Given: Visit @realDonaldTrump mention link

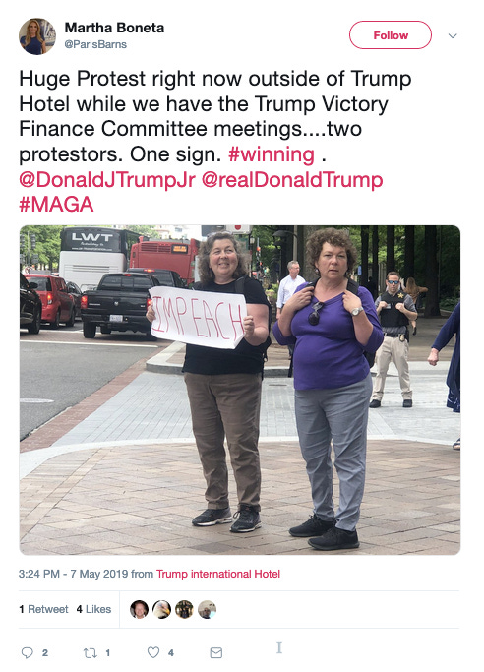Looking at the screenshot, I should [x=292, y=180].
